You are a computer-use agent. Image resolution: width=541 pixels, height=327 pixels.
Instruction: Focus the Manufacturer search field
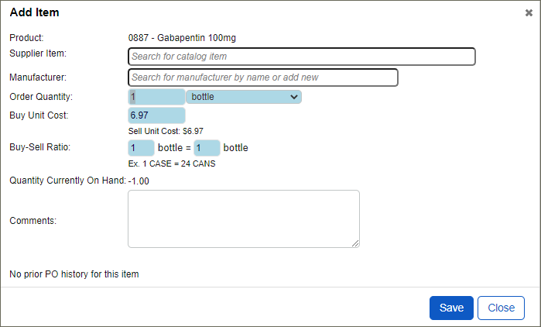tap(263, 77)
